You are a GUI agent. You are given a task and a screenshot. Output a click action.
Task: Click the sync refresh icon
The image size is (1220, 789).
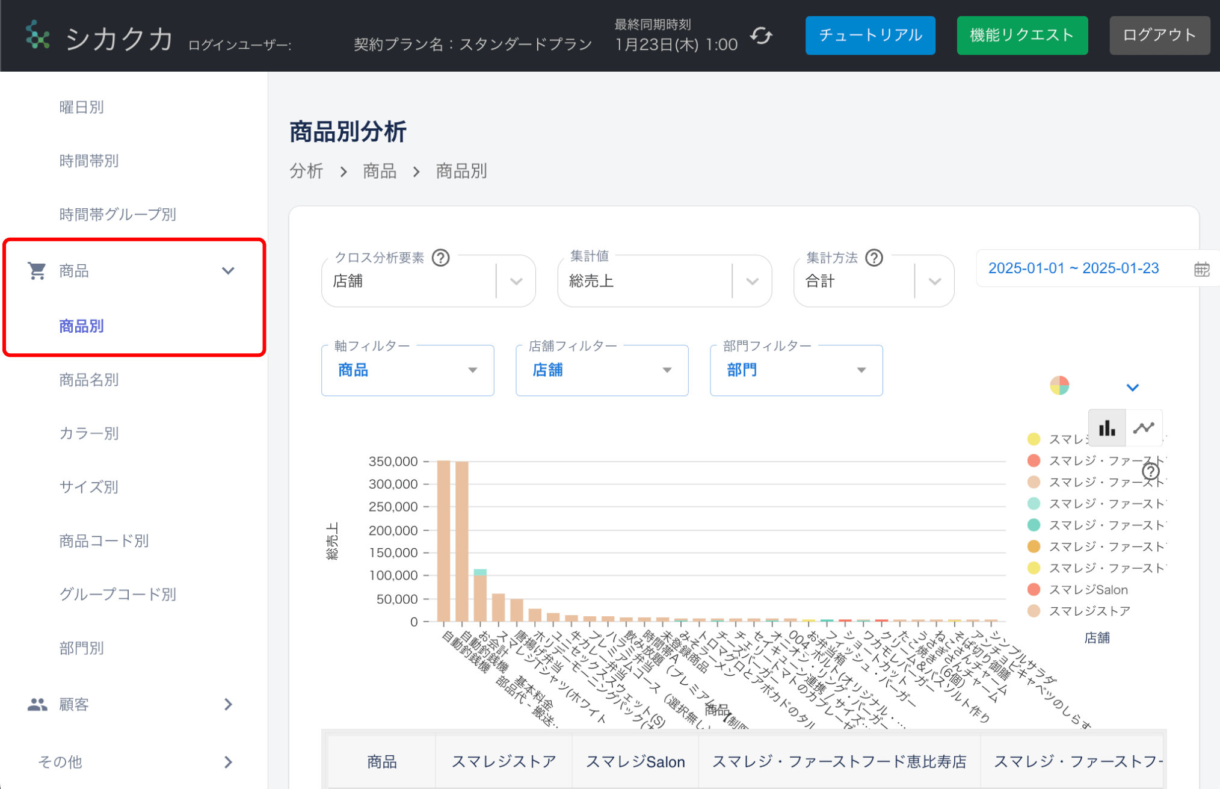pyautogui.click(x=761, y=36)
